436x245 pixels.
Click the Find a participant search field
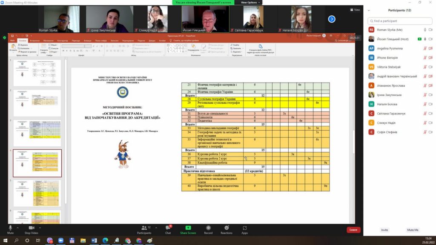[399, 21]
